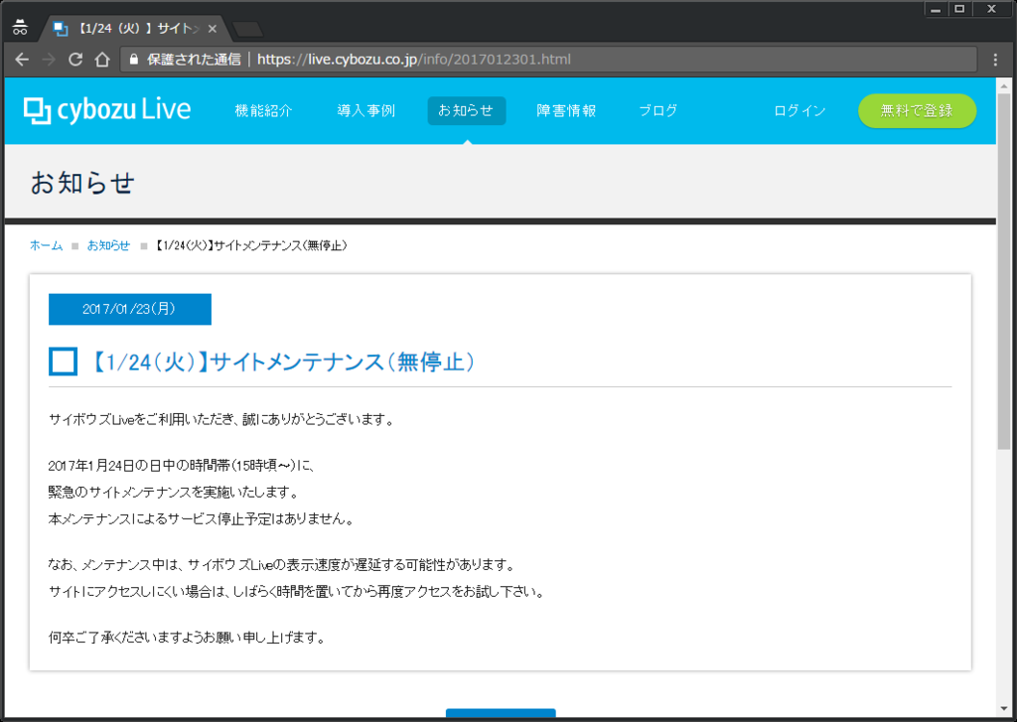Screen dimensions: 1017x722
Task: Click the ホーム breadcrumb link
Action: 46,245
